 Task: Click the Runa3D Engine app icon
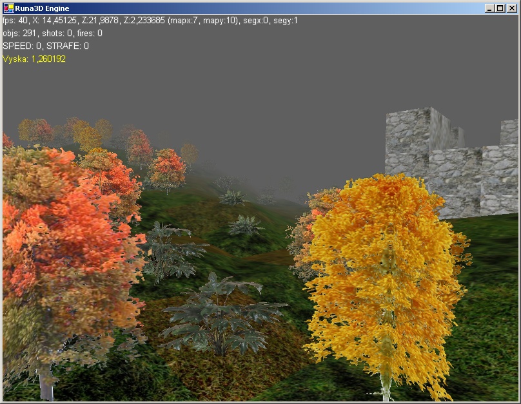coord(8,8)
